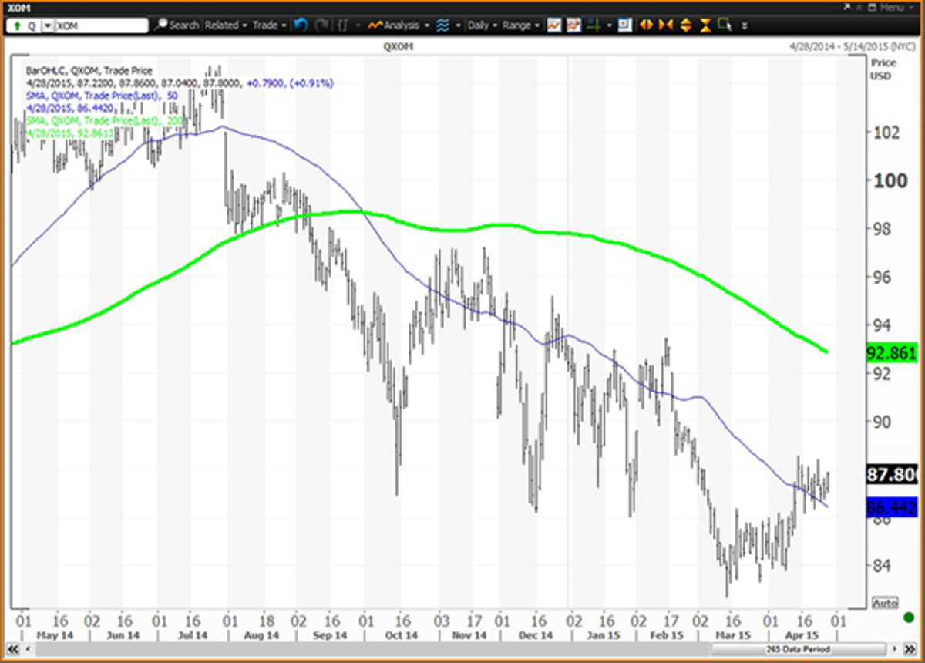Click the Search magnifier icon
Image resolution: width=925 pixels, height=663 pixels.
(162, 25)
